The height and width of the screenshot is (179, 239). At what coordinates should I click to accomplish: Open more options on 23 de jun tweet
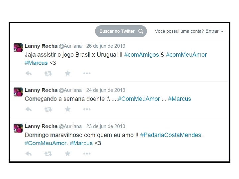tap(87, 153)
